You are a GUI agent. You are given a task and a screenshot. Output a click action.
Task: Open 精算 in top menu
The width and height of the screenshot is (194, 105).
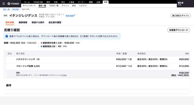click(x=91, y=2)
